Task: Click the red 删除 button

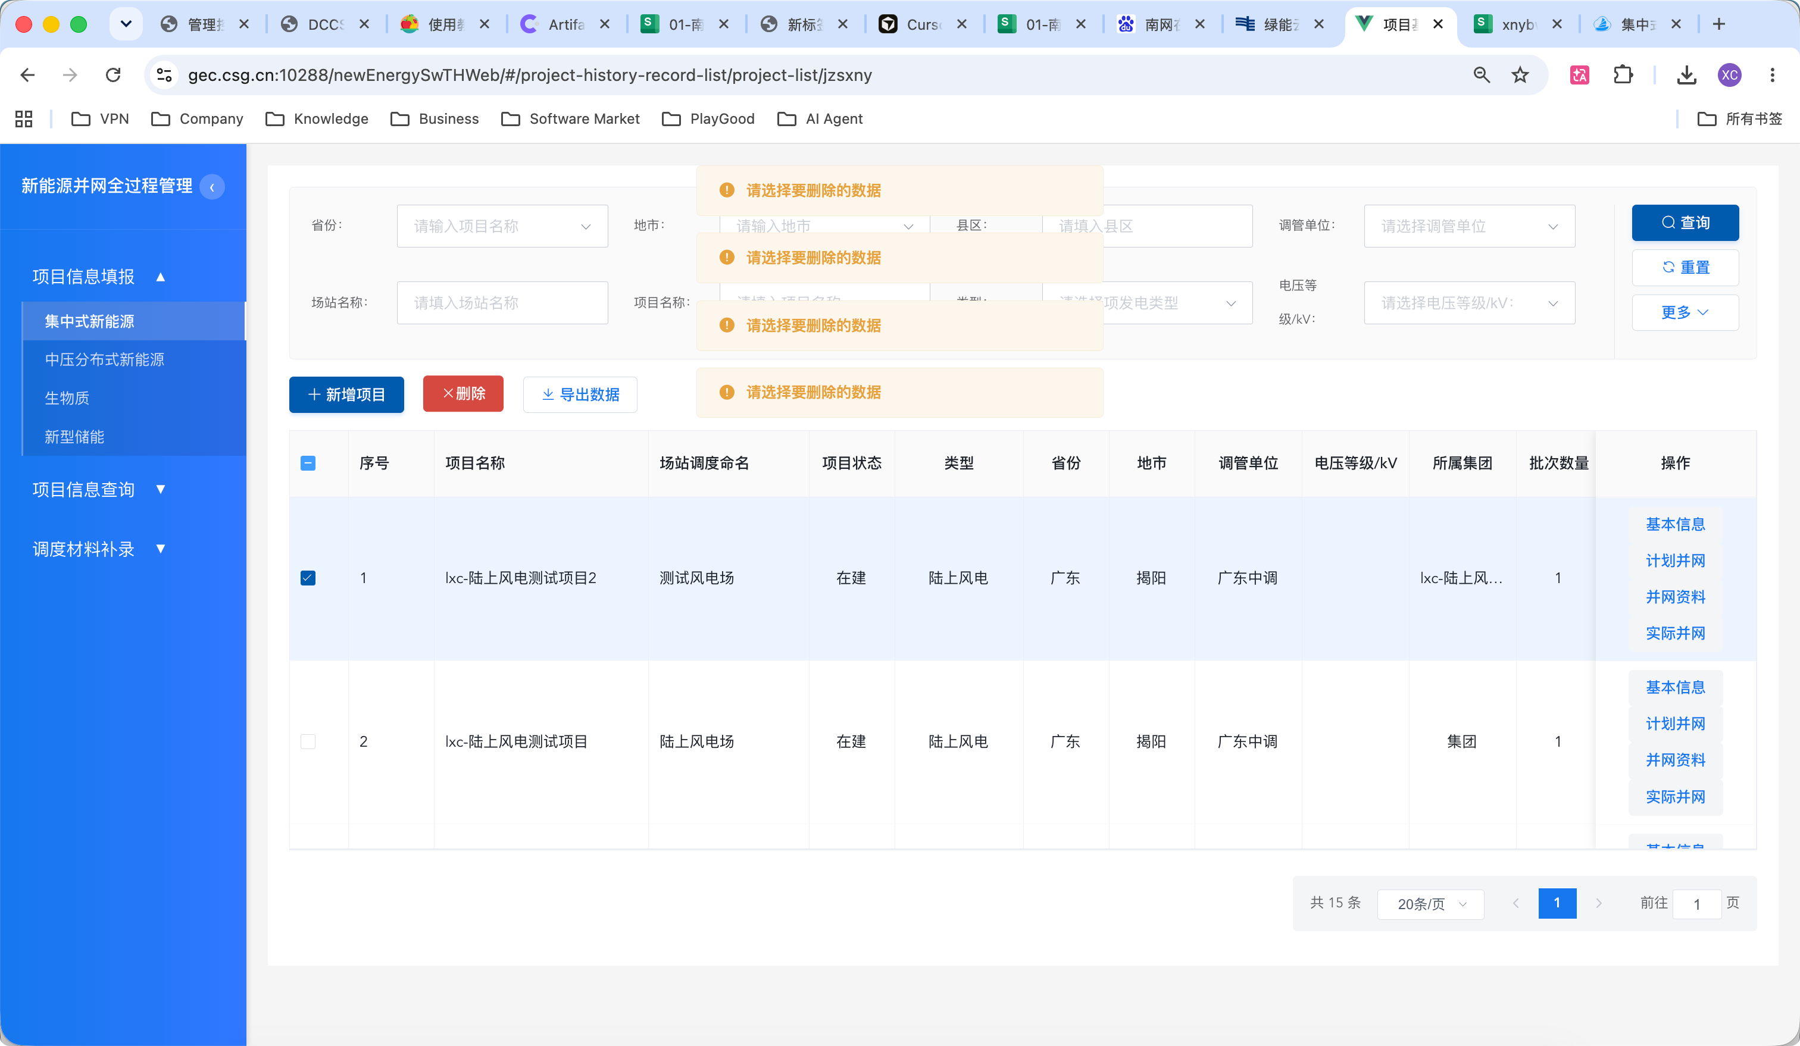Action: click(x=463, y=393)
